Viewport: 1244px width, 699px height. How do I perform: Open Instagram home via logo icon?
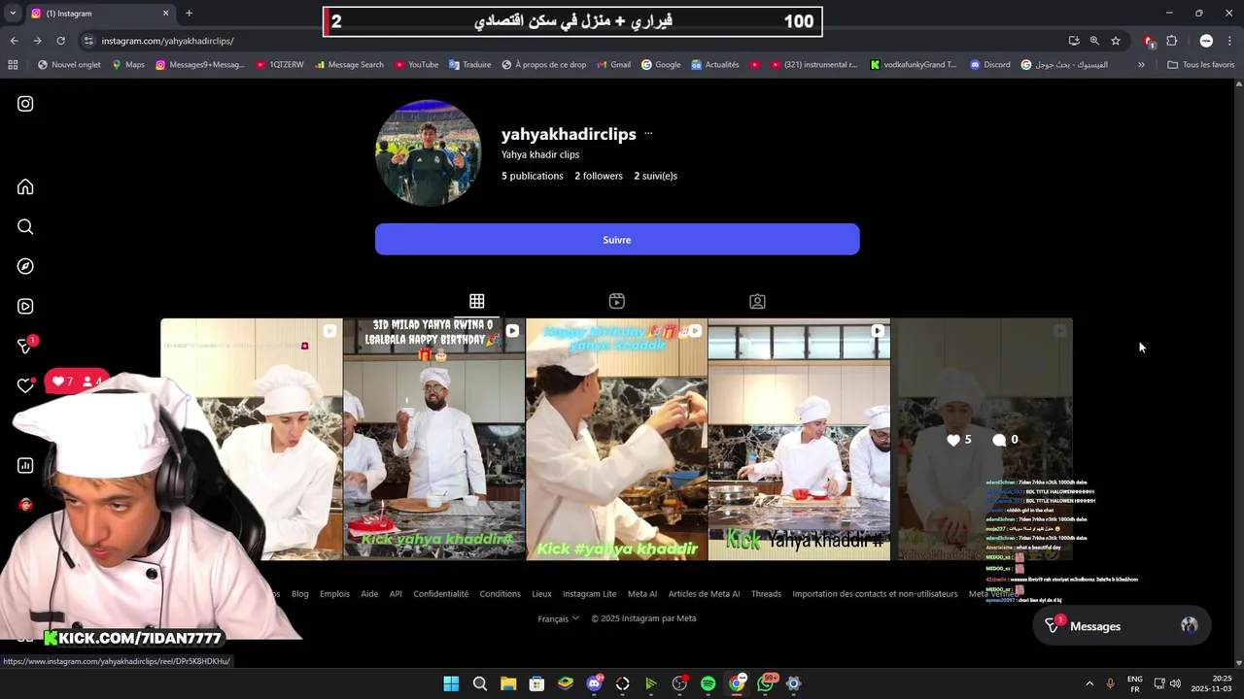point(25,104)
